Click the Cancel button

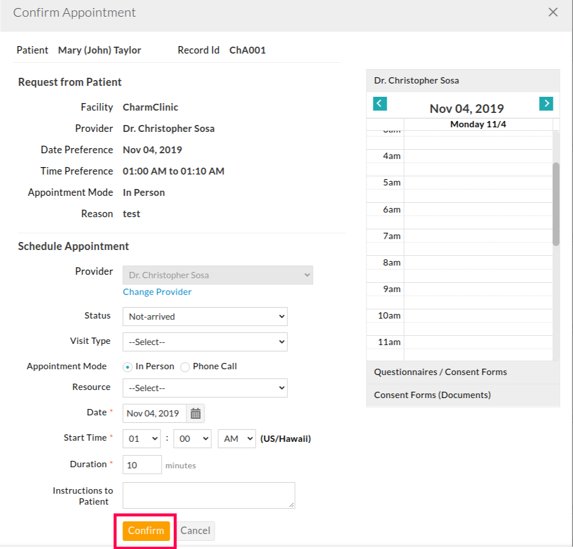[x=195, y=531]
